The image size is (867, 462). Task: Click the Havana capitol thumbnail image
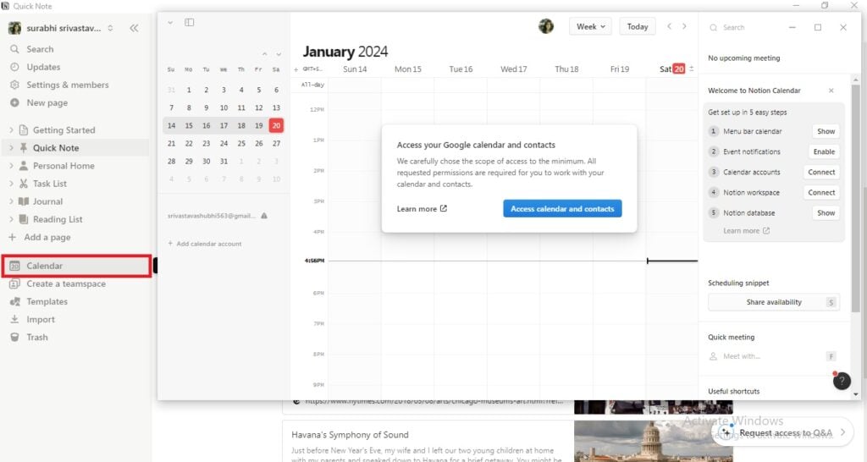653,442
